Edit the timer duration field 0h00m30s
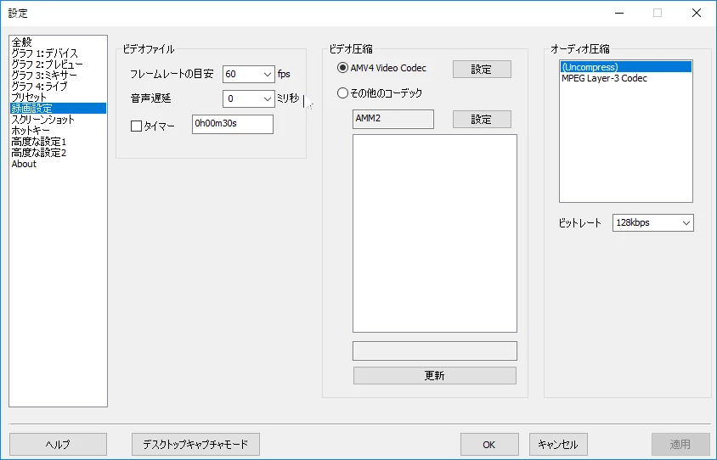 pyautogui.click(x=233, y=124)
